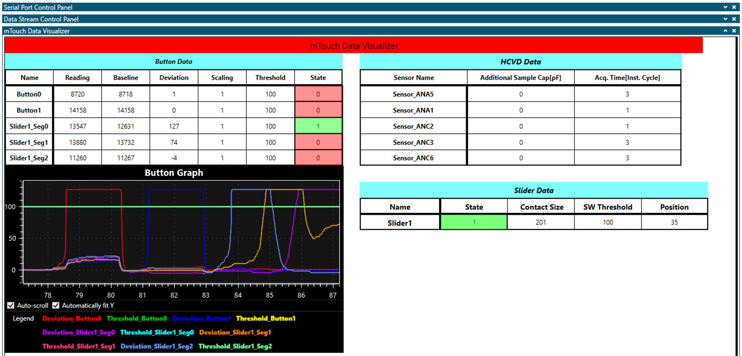Viewport: 742px width, 356px height.
Task: Click the Slider1 Position value 35
Action: (x=674, y=222)
